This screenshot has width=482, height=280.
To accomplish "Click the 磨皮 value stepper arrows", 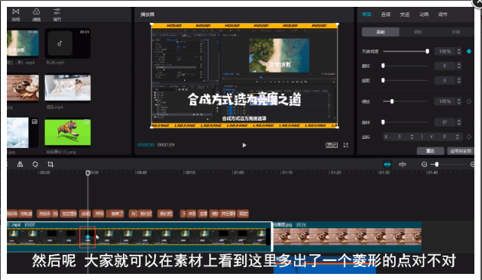I will click(x=459, y=66).
